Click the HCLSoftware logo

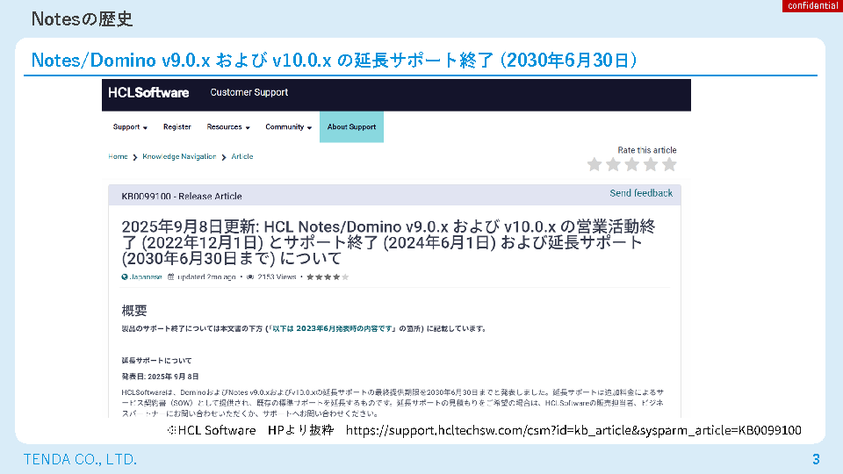point(148,92)
